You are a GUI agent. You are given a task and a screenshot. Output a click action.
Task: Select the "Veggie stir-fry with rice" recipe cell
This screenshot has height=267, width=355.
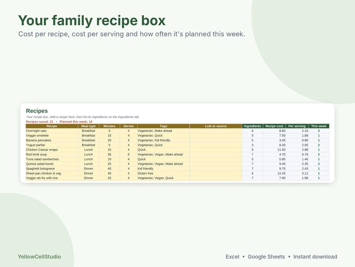[52, 178]
